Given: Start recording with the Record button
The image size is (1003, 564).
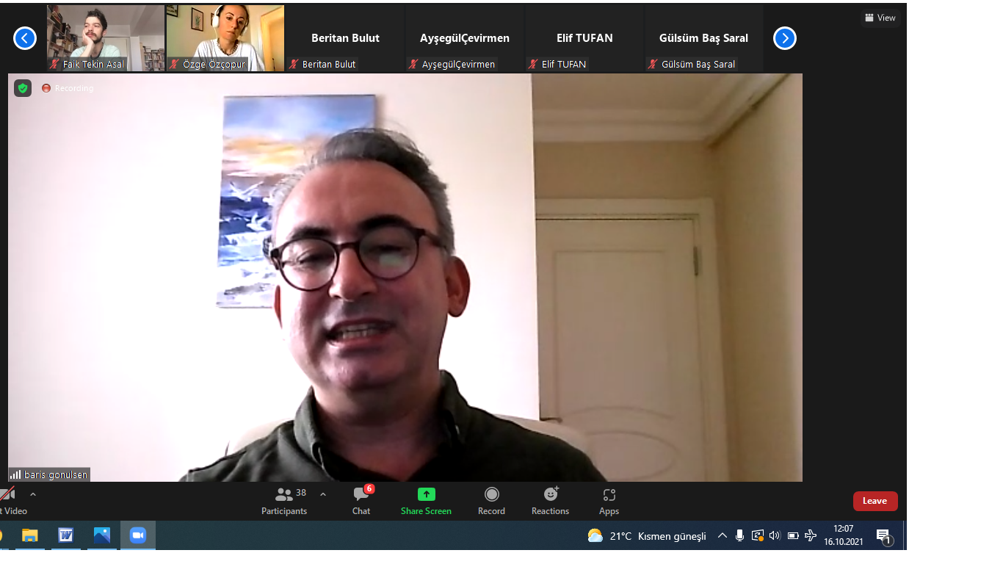Looking at the screenshot, I should (x=491, y=501).
